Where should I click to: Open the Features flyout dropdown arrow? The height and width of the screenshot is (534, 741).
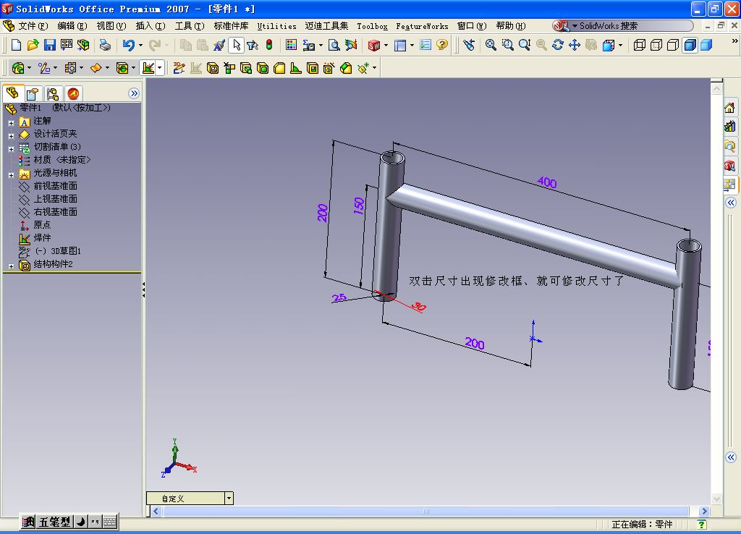point(29,68)
